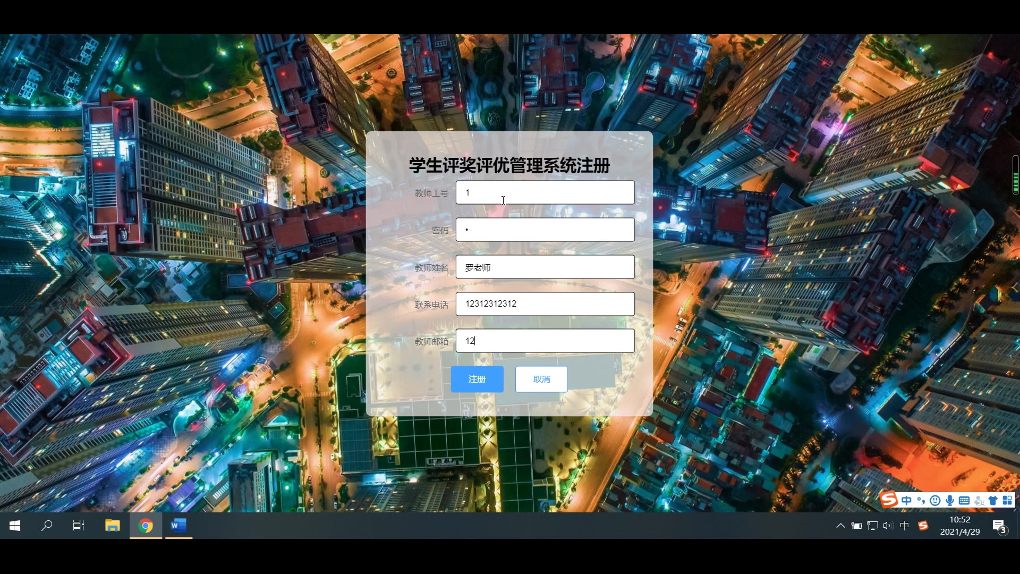Click the taskbar volume speaker icon
This screenshot has height=574, width=1020.
click(x=888, y=526)
